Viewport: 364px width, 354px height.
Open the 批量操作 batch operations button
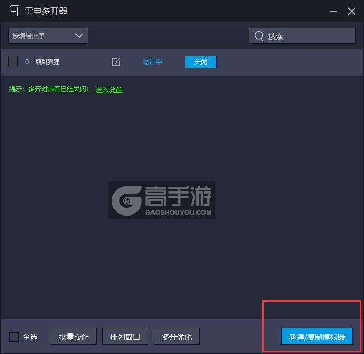tap(74, 336)
